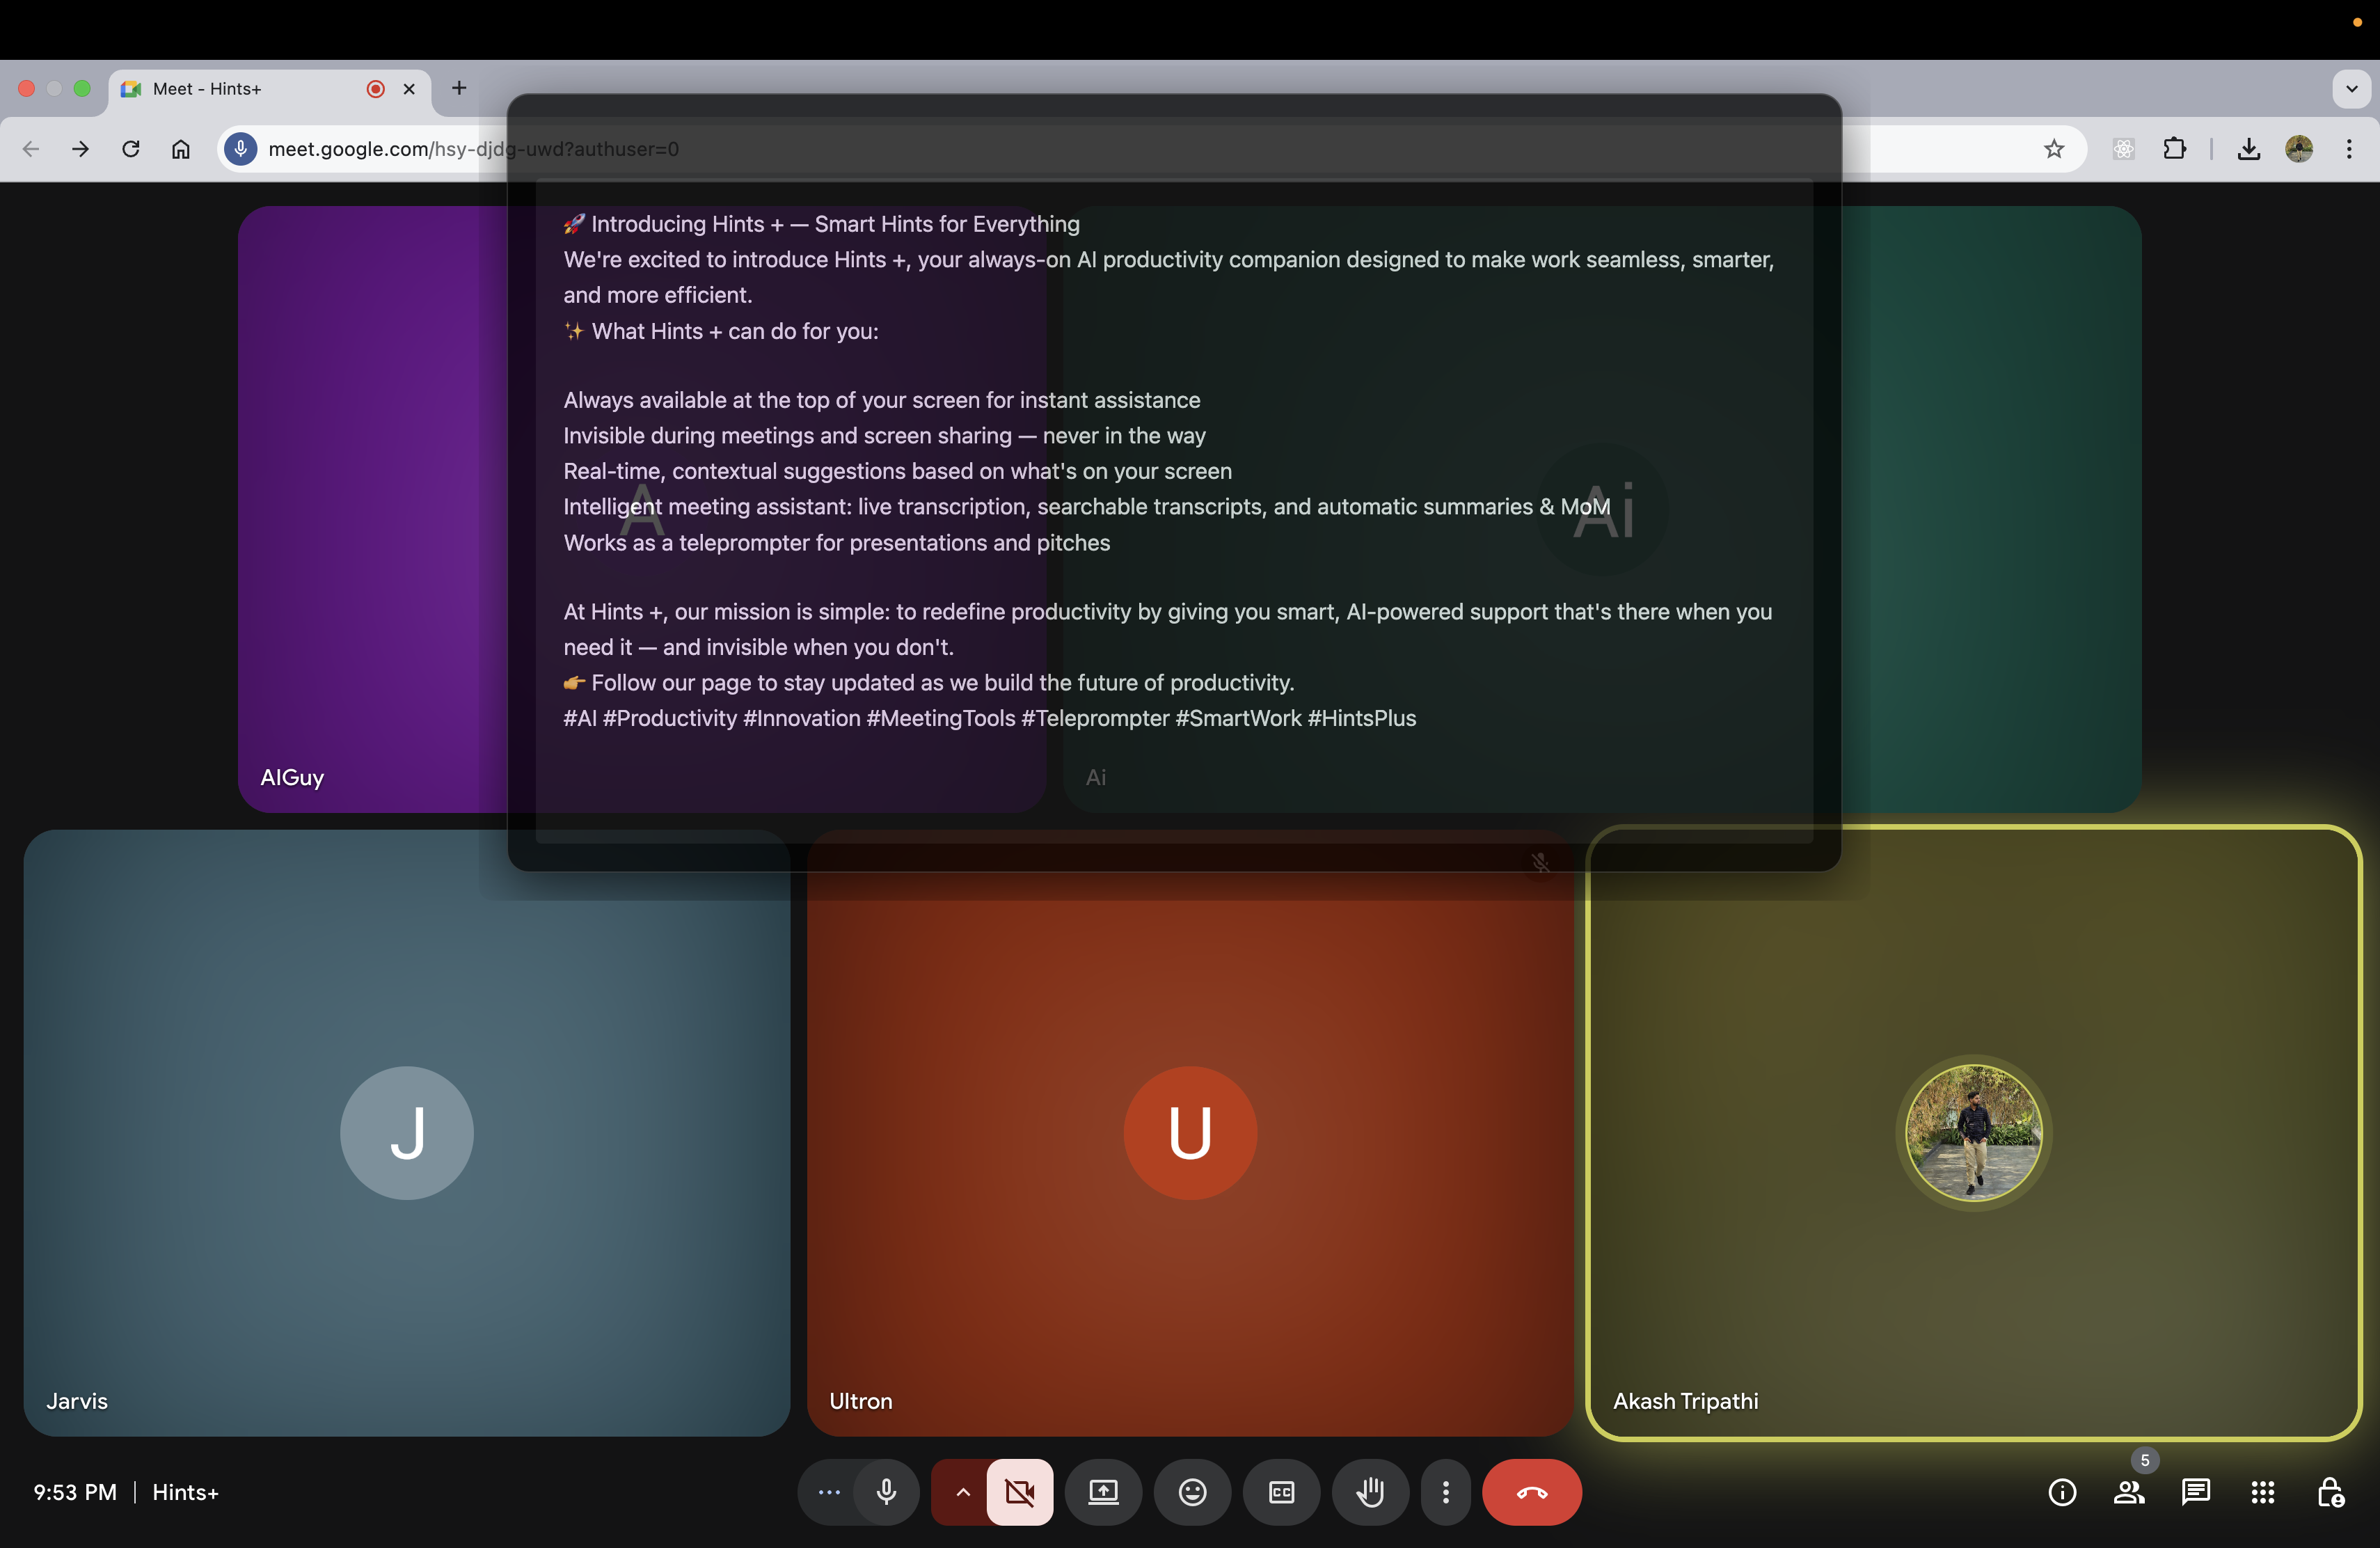
Task: Click the Chrome back arrow
Action: pyautogui.click(x=31, y=149)
